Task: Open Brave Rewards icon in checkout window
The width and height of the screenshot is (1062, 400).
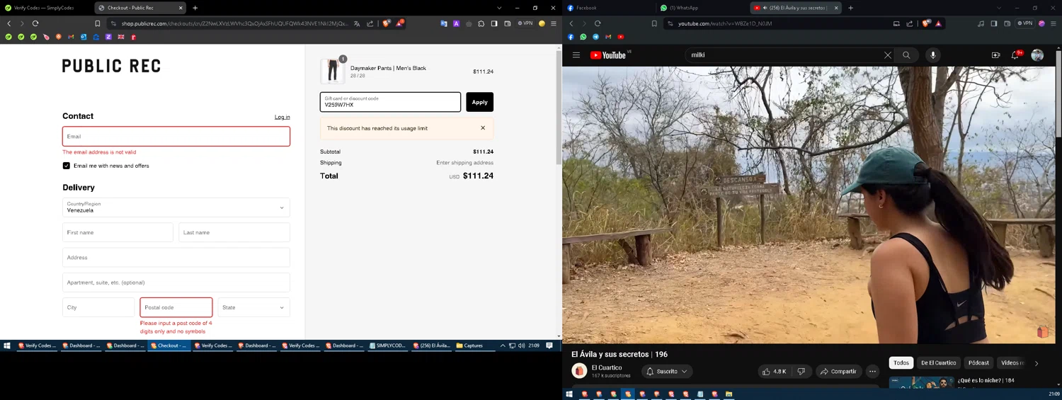Action: click(400, 23)
